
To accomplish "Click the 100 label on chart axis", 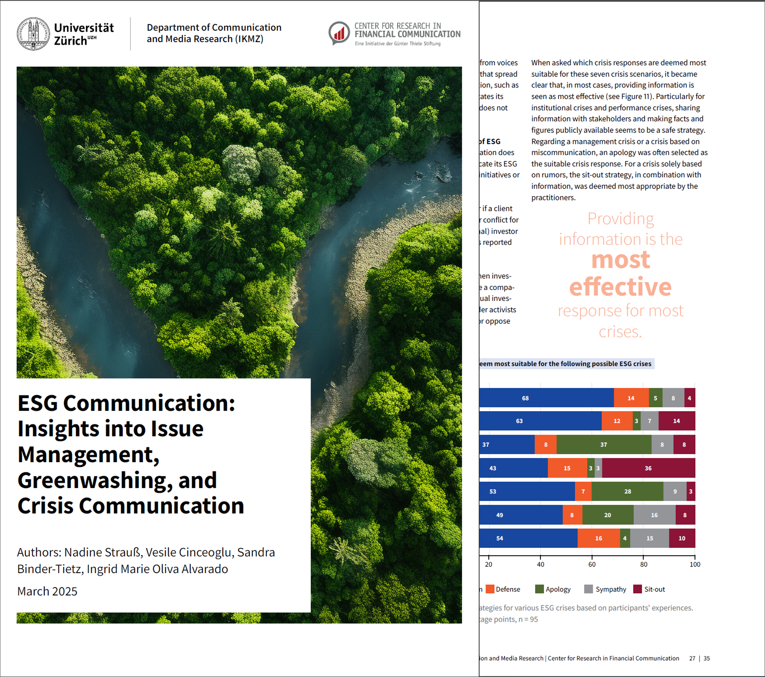I will tap(695, 564).
